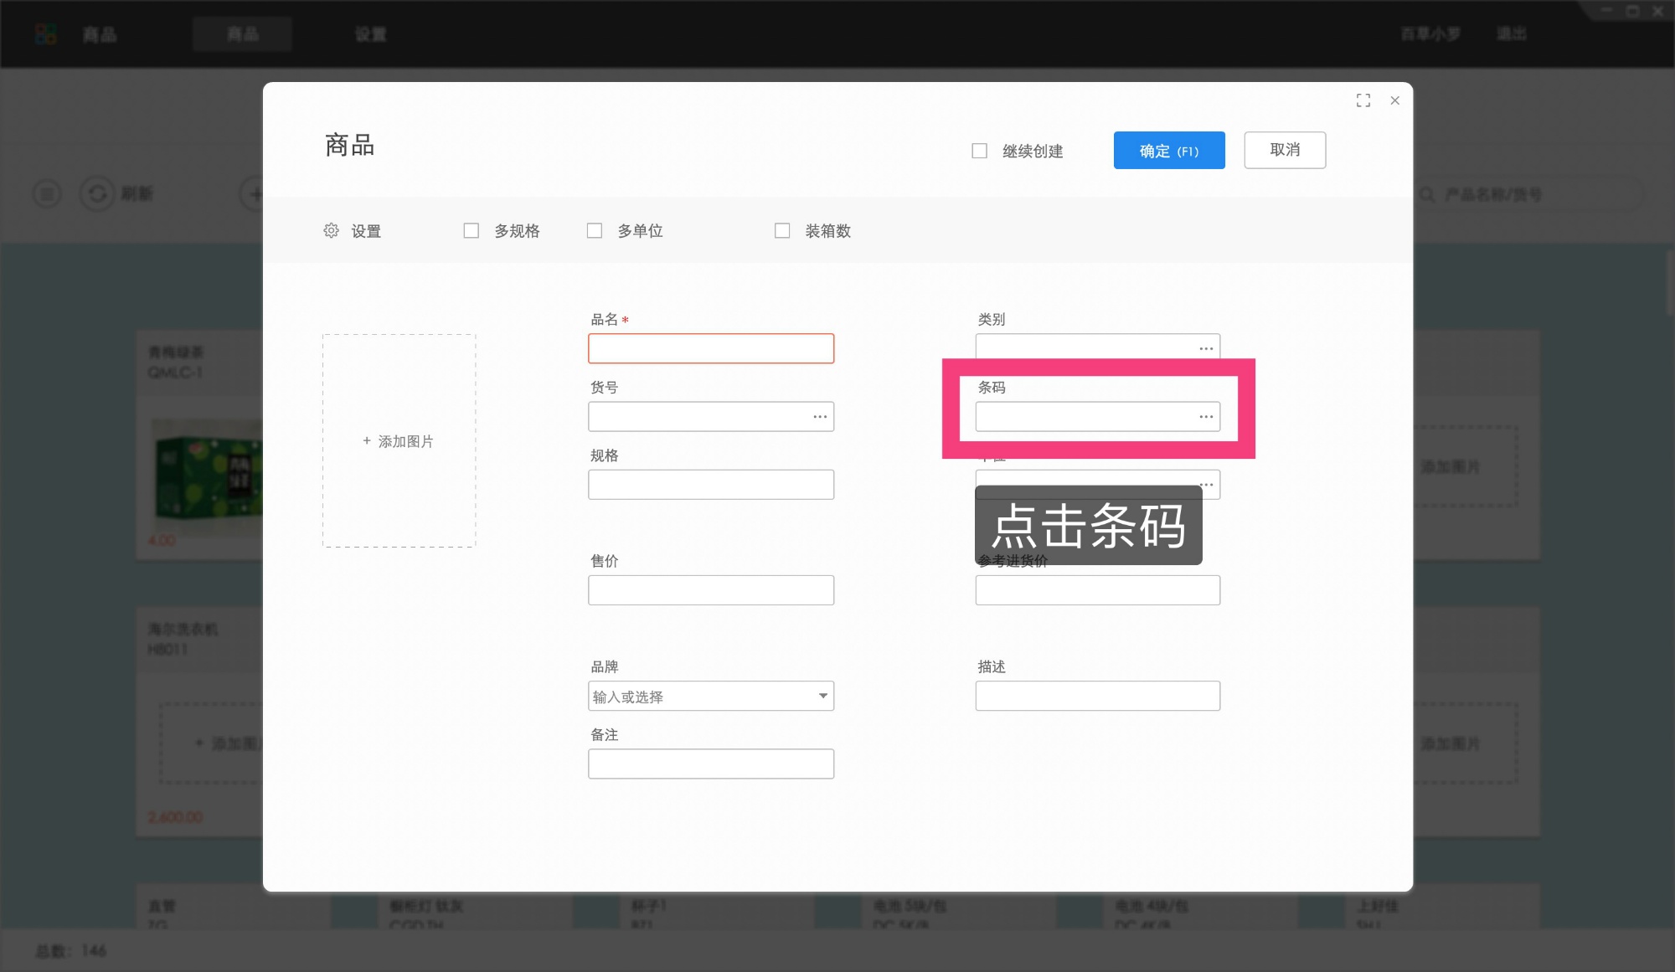The width and height of the screenshot is (1675, 972).
Task: Open the 类别 category ellipsis picker
Action: click(1206, 347)
